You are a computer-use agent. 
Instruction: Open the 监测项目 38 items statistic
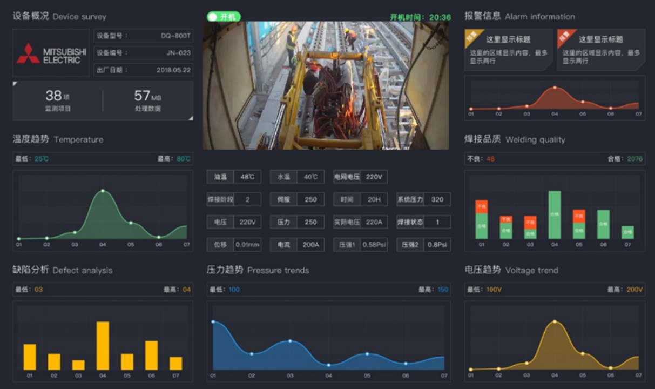[x=58, y=100]
